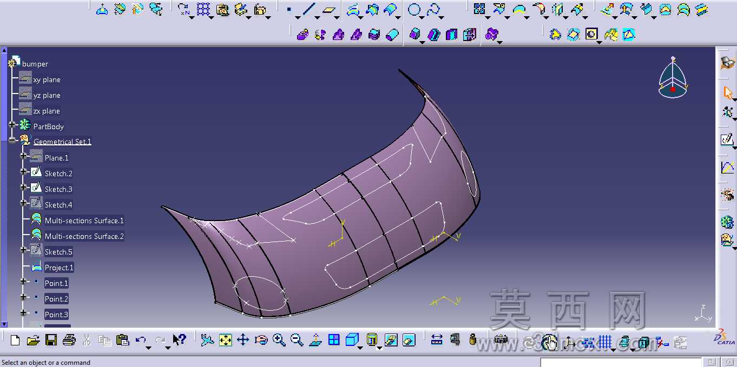Click the Fit All In icon
Viewport: 737px width, 367px height.
coord(225,340)
